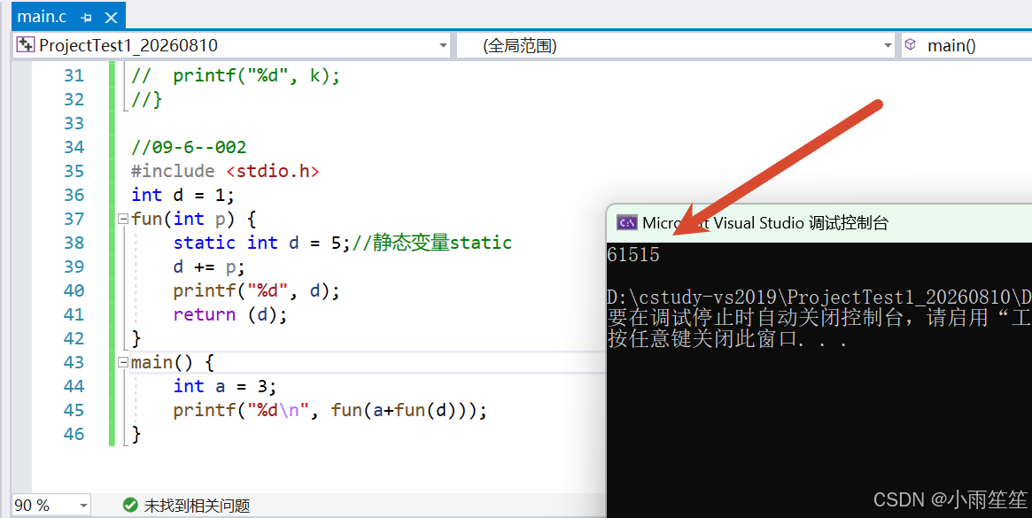Click line number 45 in the gutter

pos(74,410)
